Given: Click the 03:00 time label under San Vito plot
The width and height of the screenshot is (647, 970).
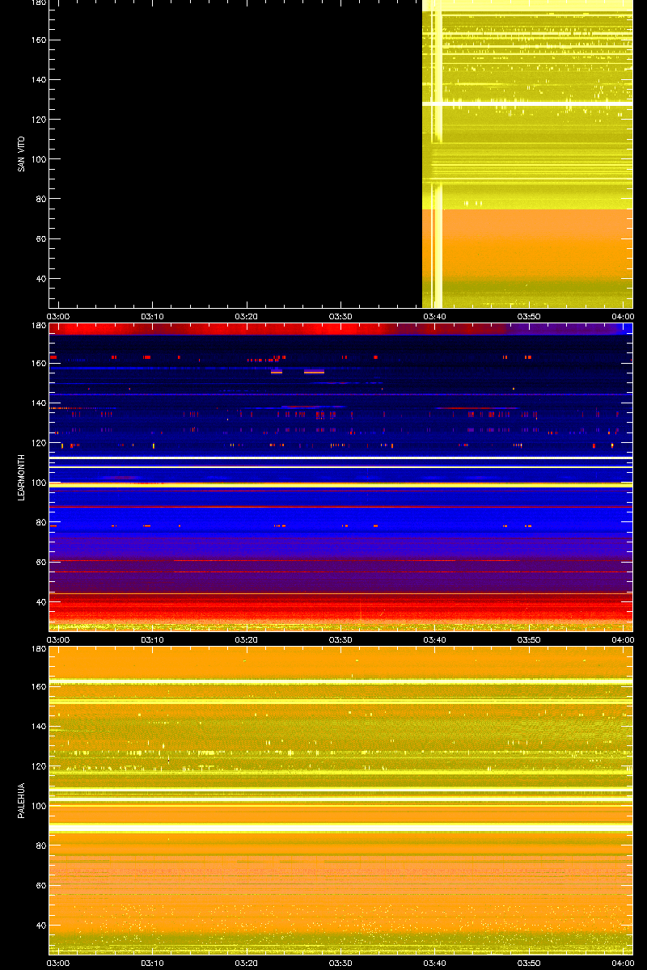Looking at the screenshot, I should [59, 316].
